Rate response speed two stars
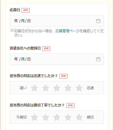Screen dimensions: 113x130 46,88
